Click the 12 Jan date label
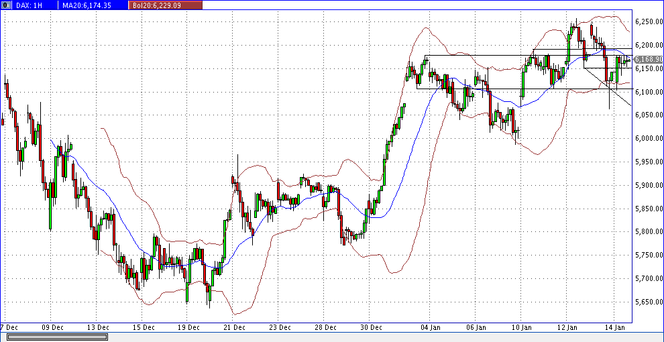The width and height of the screenshot is (664, 342). (x=568, y=327)
